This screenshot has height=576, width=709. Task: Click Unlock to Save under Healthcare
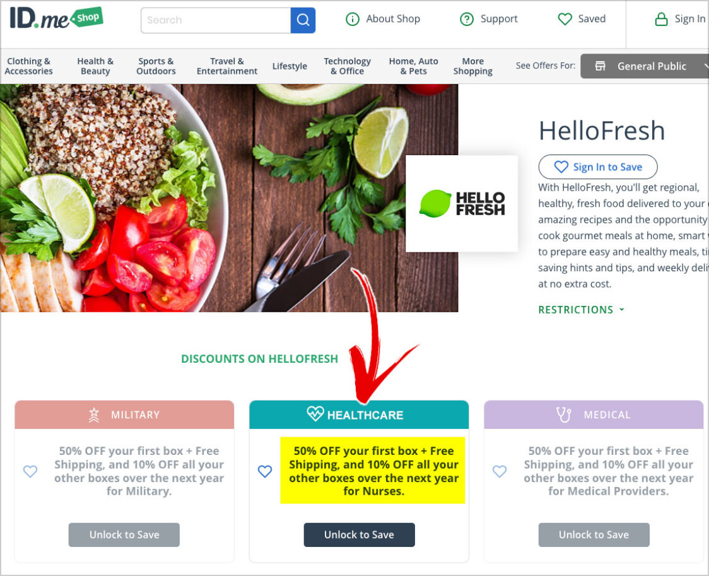359,535
